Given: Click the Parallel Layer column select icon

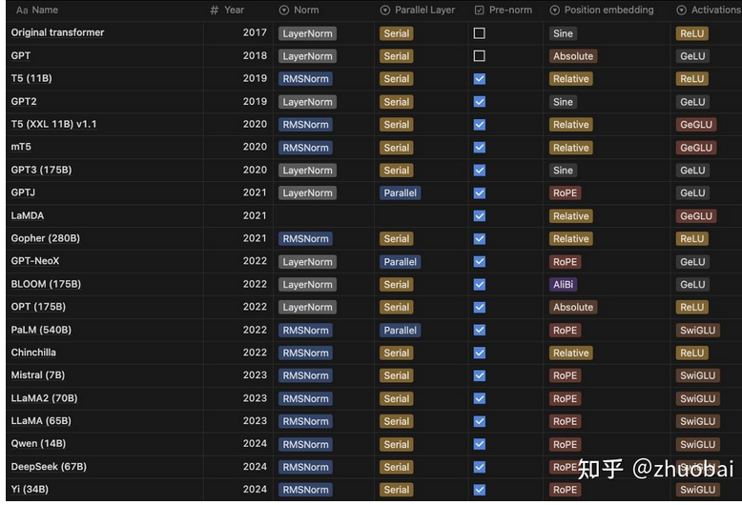Looking at the screenshot, I should 385,10.
